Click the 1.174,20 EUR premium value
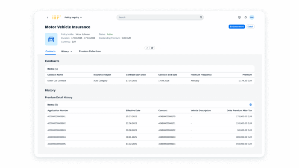Screen dimensions: 299x168 click(245, 81)
